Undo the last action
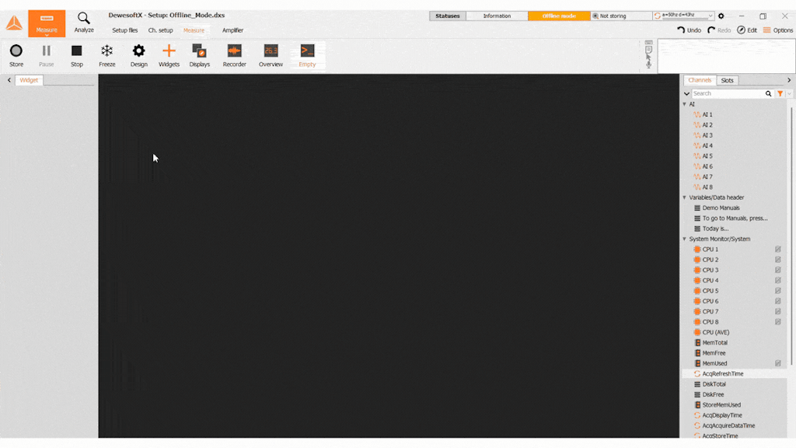 (x=689, y=30)
